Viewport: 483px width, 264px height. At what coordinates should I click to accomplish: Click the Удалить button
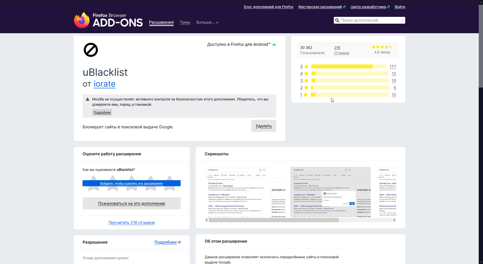tap(264, 126)
